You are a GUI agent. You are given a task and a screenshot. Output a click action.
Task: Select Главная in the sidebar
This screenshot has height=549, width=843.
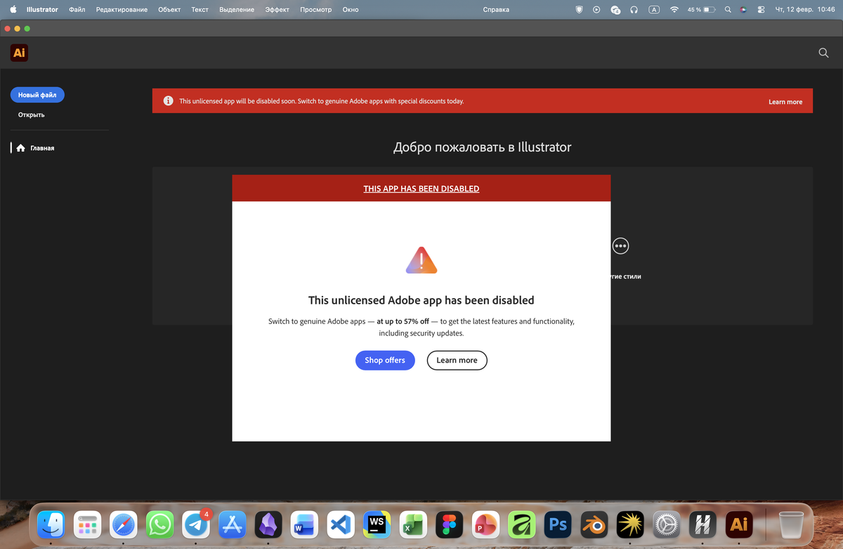coord(42,148)
